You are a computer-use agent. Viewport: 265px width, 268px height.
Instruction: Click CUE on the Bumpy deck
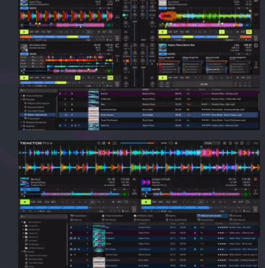tap(33, 202)
